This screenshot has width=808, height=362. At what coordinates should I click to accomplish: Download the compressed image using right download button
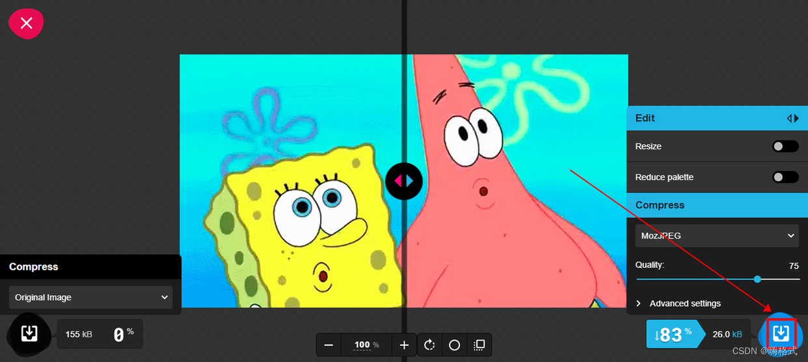coord(781,334)
